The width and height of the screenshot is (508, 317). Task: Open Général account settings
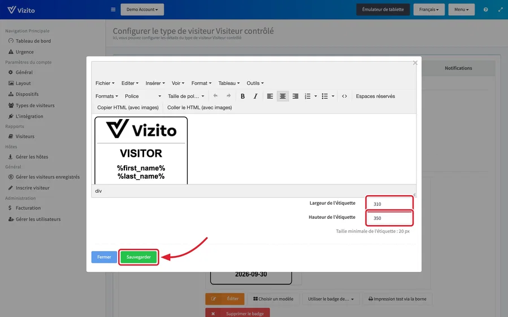click(x=20, y=72)
